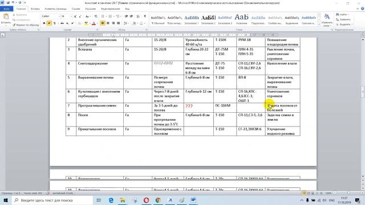This screenshot has height=205, width=365.
Task: Open the font name dropdown (Calibri)
Action: pos(59,17)
